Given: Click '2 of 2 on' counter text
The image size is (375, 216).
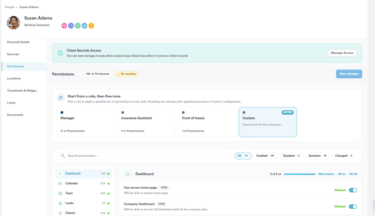Looking at the screenshot, I should click(275, 174).
